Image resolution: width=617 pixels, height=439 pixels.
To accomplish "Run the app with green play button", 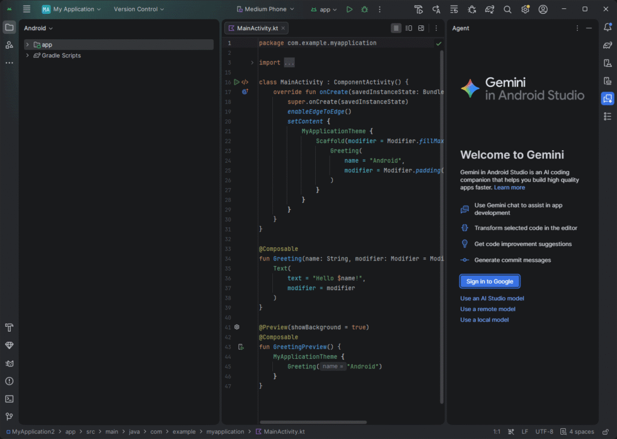I will (x=349, y=9).
